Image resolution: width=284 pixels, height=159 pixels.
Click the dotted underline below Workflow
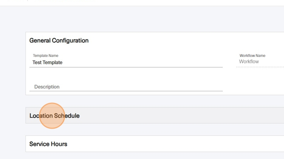pos(260,67)
